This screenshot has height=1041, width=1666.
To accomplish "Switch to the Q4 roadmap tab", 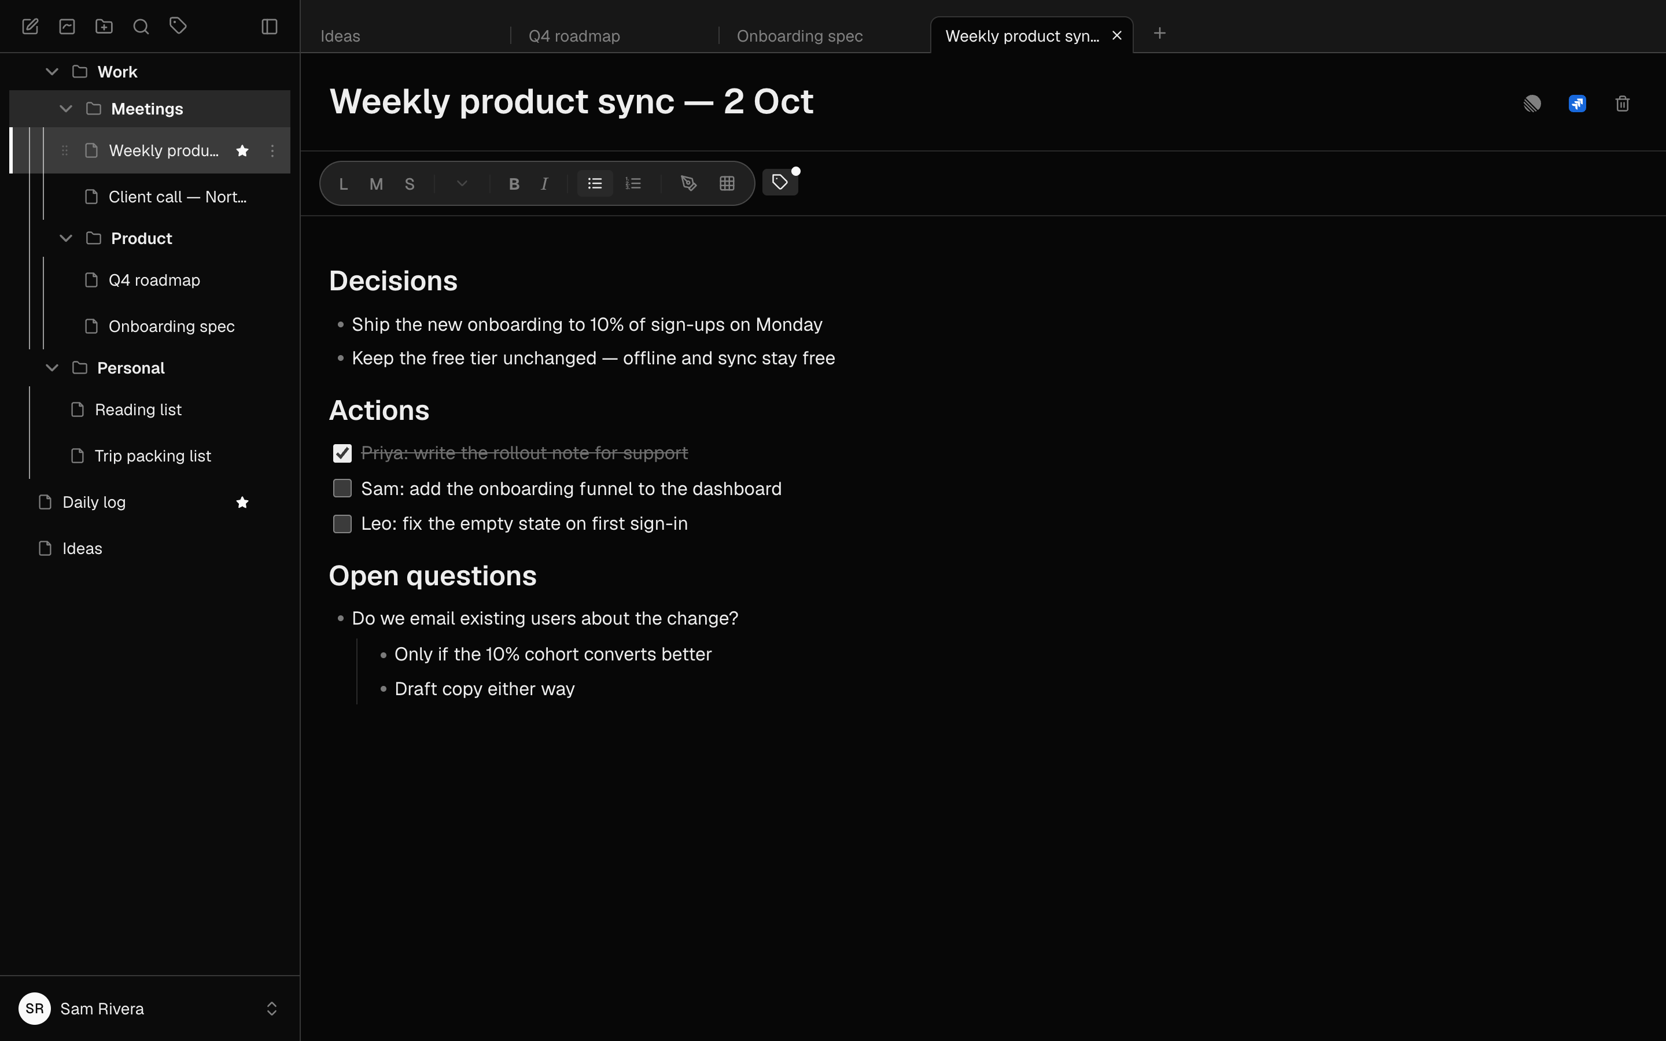I will [x=615, y=36].
